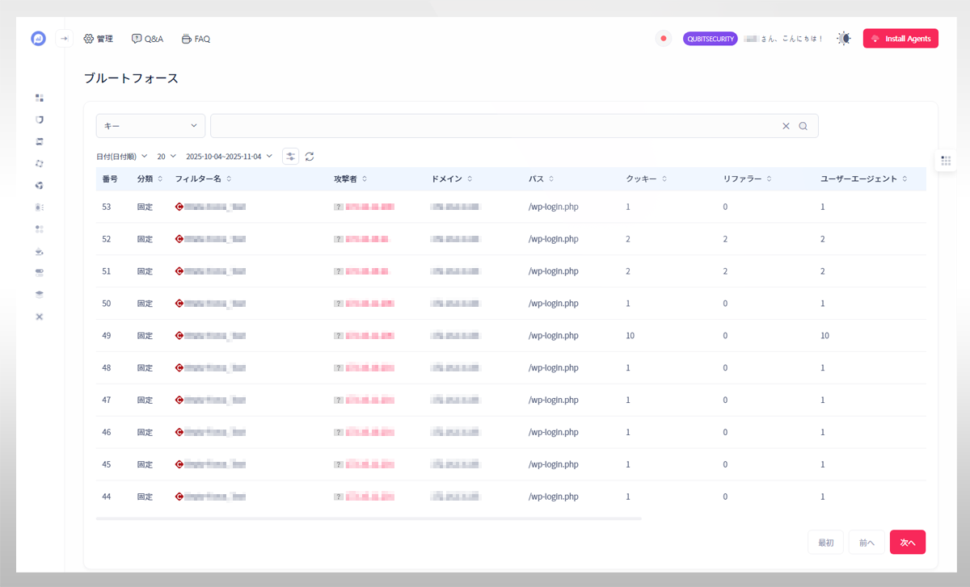Image resolution: width=970 pixels, height=587 pixels.
Task: Click the red record dot icon in header
Action: 664,39
